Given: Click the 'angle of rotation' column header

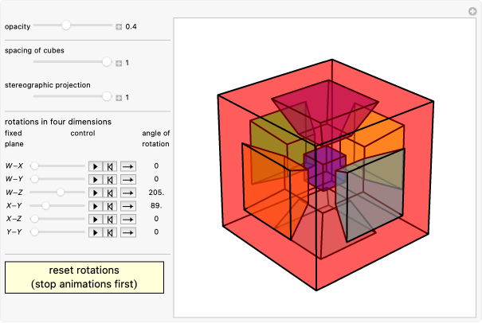Looking at the screenshot, I should click(155, 138).
